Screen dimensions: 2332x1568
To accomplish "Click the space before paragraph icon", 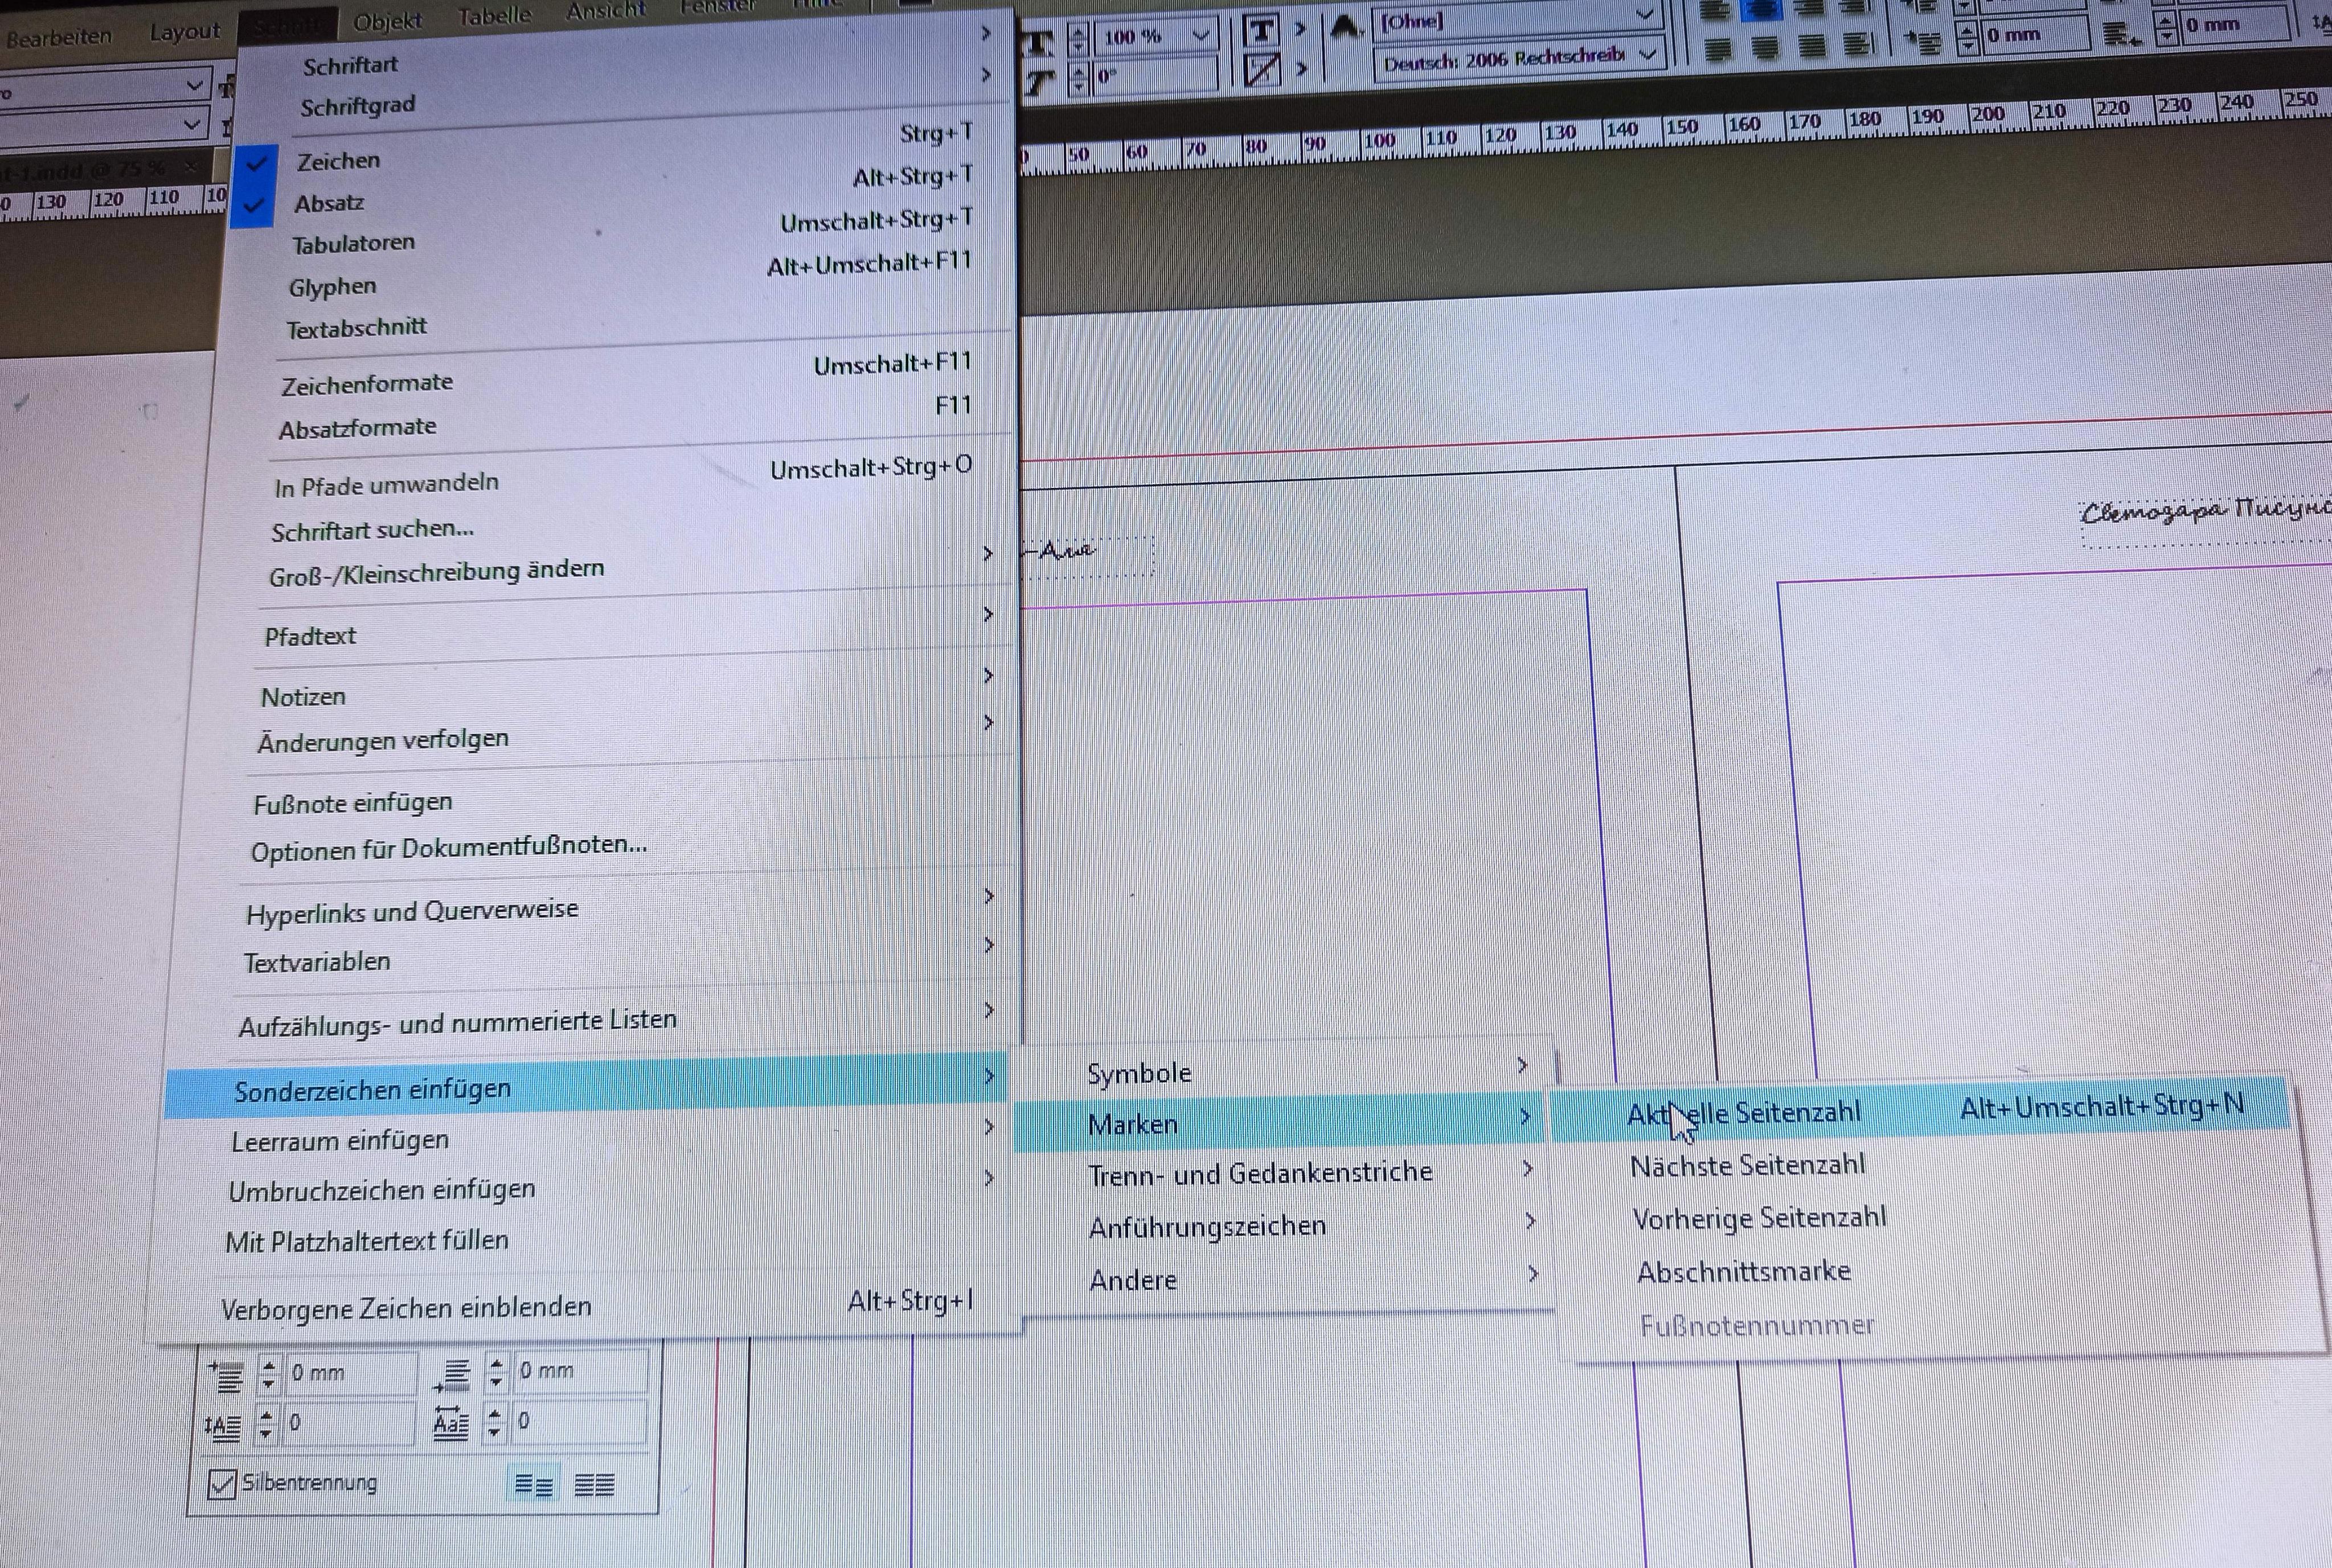I will point(226,1376).
